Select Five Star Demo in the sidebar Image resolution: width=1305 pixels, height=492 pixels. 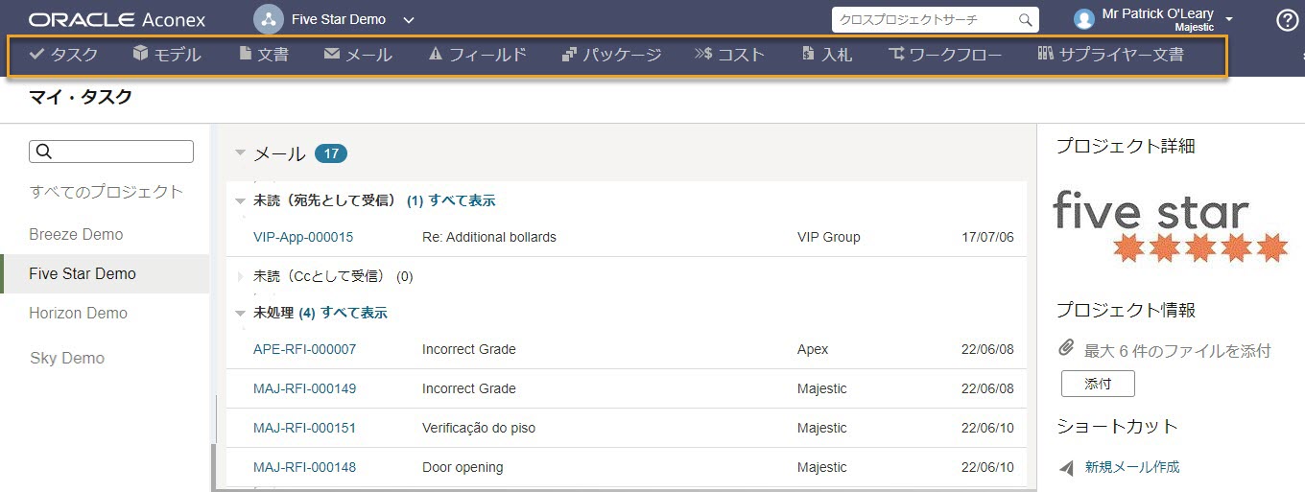106,273
